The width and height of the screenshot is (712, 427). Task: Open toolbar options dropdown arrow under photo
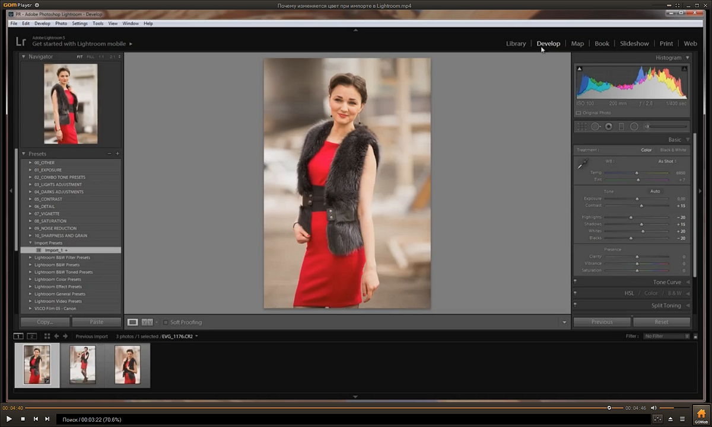[564, 322]
